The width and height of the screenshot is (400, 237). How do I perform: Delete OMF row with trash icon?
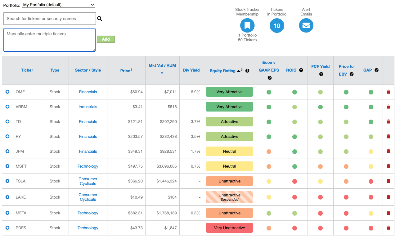(x=389, y=92)
